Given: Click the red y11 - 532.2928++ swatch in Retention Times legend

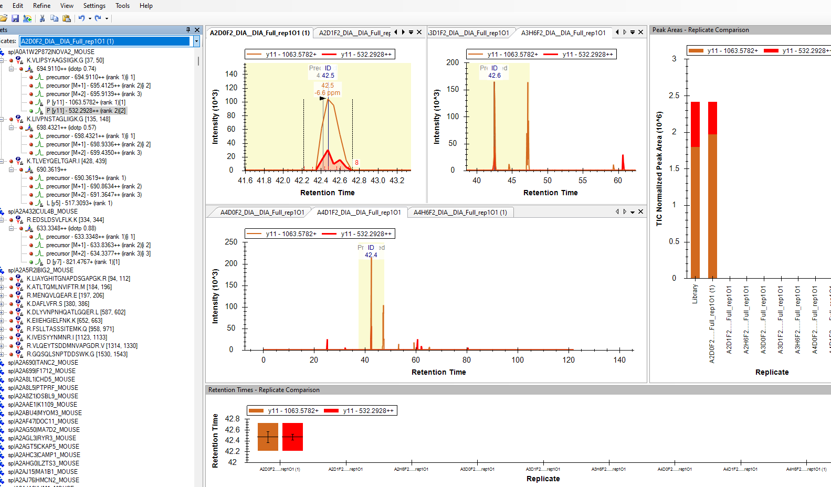Looking at the screenshot, I should [x=331, y=411].
